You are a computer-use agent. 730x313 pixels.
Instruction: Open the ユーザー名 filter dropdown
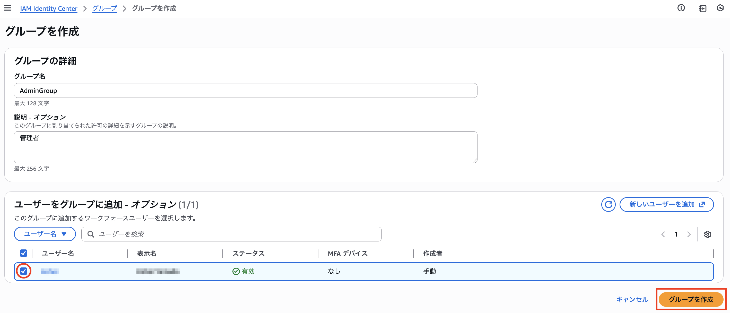[x=45, y=234]
